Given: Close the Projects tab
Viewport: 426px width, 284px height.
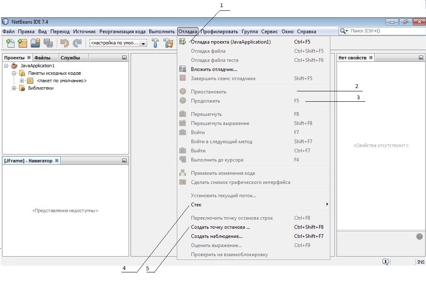Looking at the screenshot, I should pyautogui.click(x=29, y=57).
